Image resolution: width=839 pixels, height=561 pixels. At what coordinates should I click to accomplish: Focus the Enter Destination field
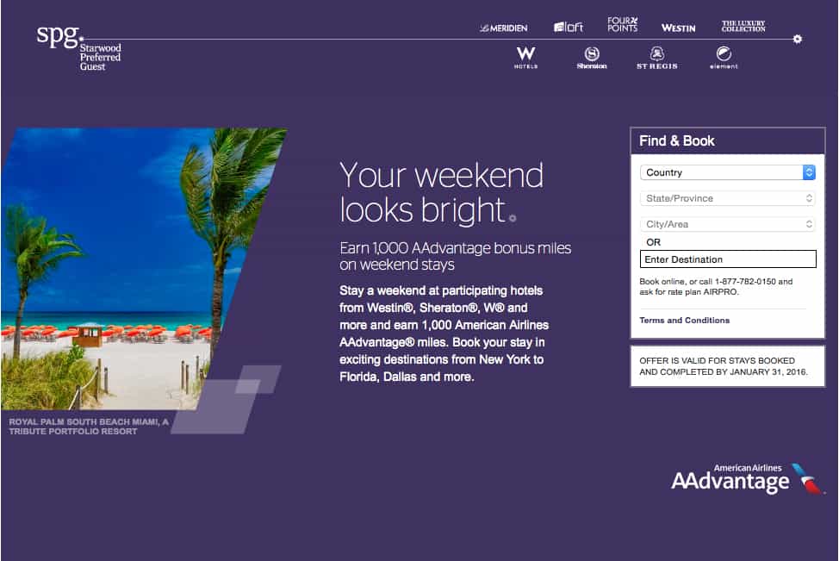point(728,259)
